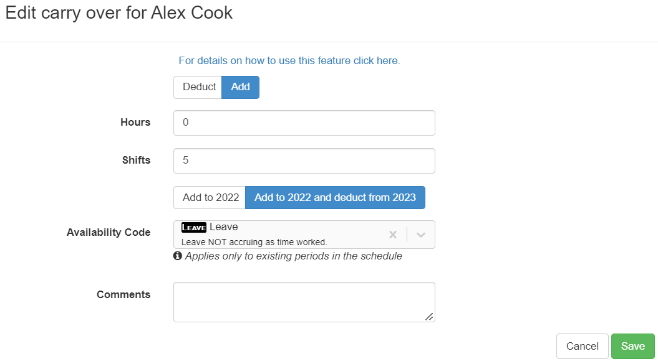Viewport: 658px width, 364px height.
Task: Click the Comments box resize handle
Action: click(x=429, y=317)
